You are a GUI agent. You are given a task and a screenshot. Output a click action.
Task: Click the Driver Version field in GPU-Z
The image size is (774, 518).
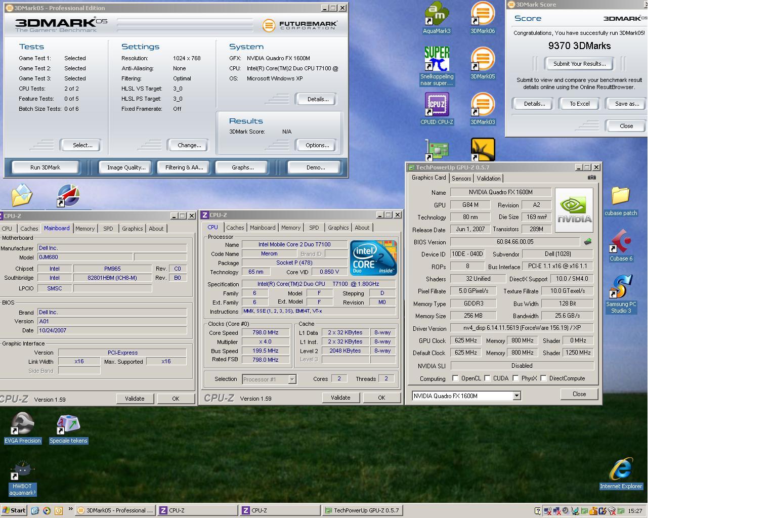pyautogui.click(x=522, y=328)
